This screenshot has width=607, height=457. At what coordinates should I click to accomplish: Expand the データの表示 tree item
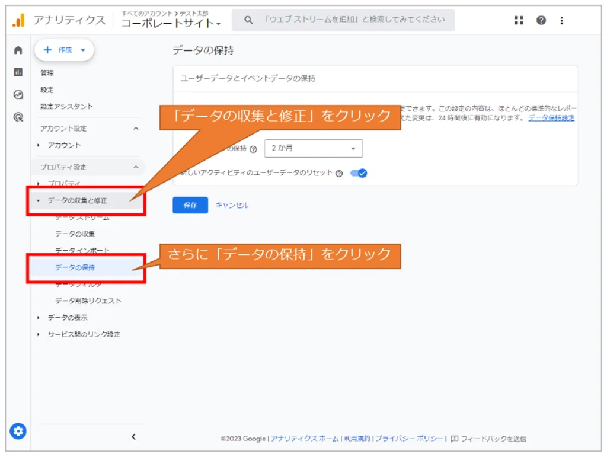click(x=67, y=318)
